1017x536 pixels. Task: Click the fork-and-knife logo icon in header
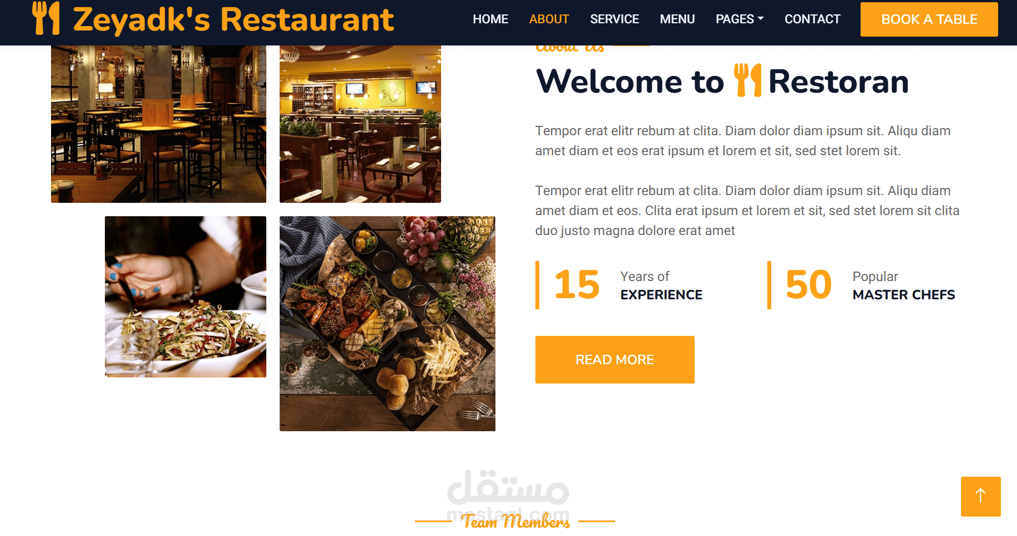[x=46, y=18]
